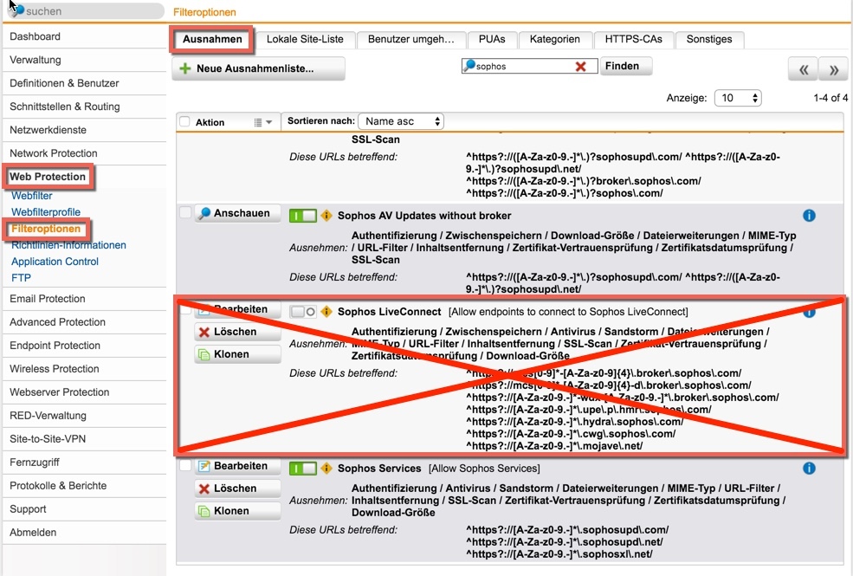
Task: Go to next page with double right arrow
Action: [x=833, y=69]
